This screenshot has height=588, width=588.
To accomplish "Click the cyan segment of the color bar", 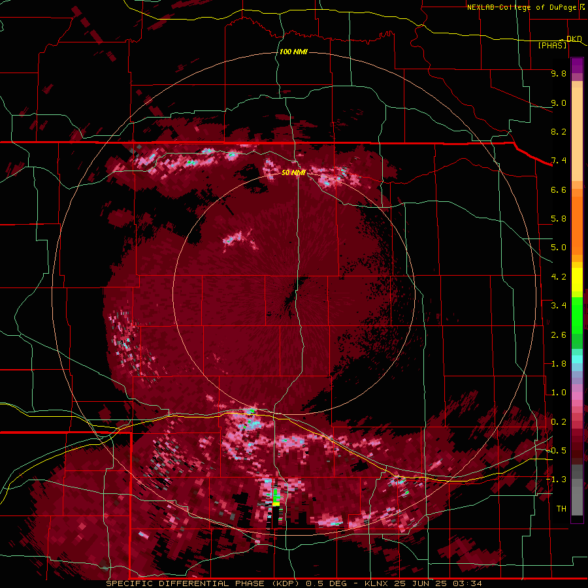I will pos(577,359).
